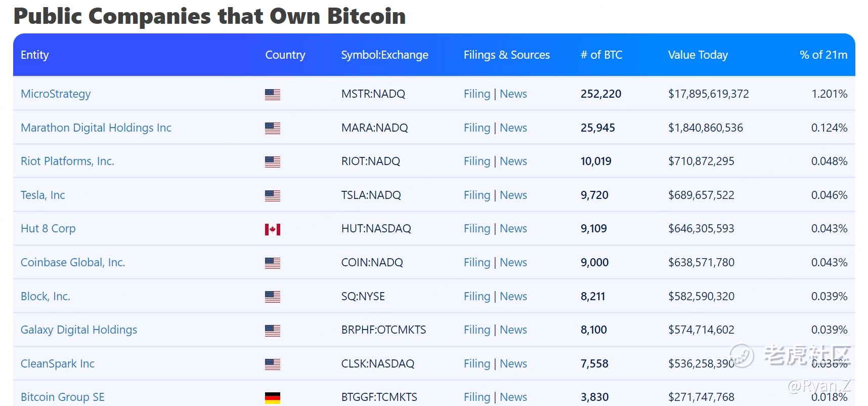Open the MicroStrategy entity link
868x406 pixels.
tap(56, 94)
